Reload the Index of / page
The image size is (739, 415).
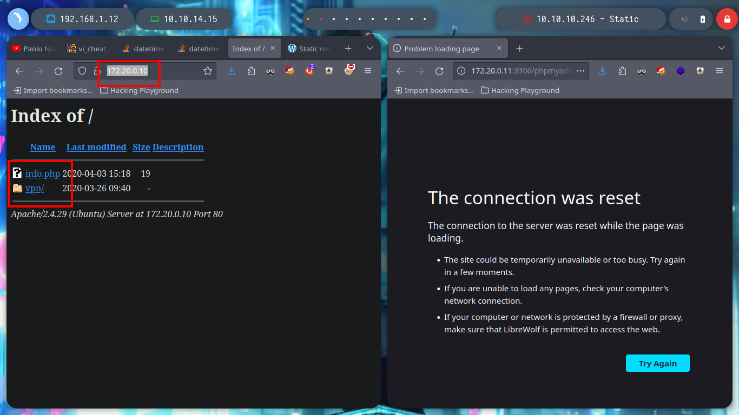coord(58,71)
